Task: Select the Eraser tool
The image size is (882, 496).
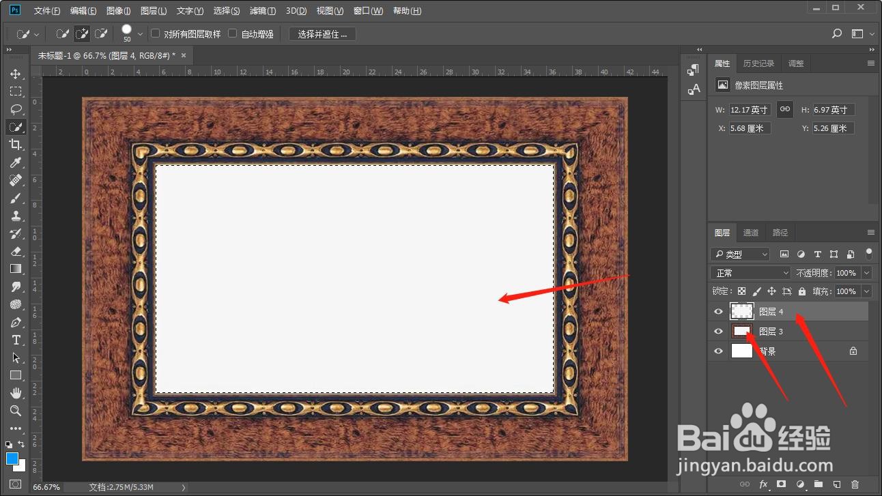Action: [16, 251]
